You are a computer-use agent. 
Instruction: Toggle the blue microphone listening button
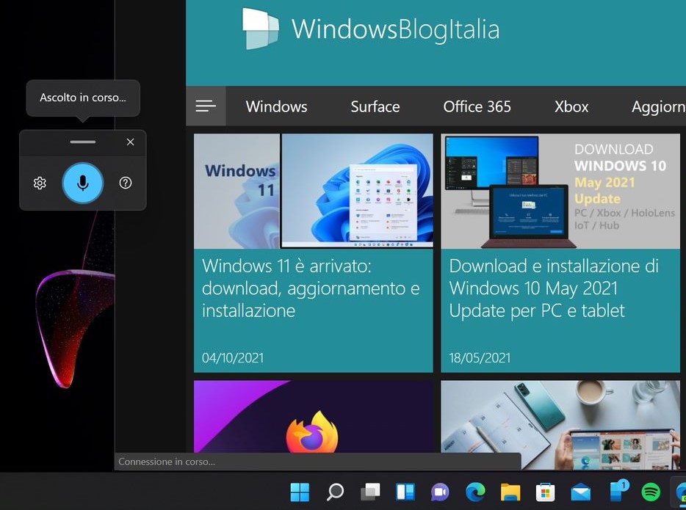coord(83,183)
